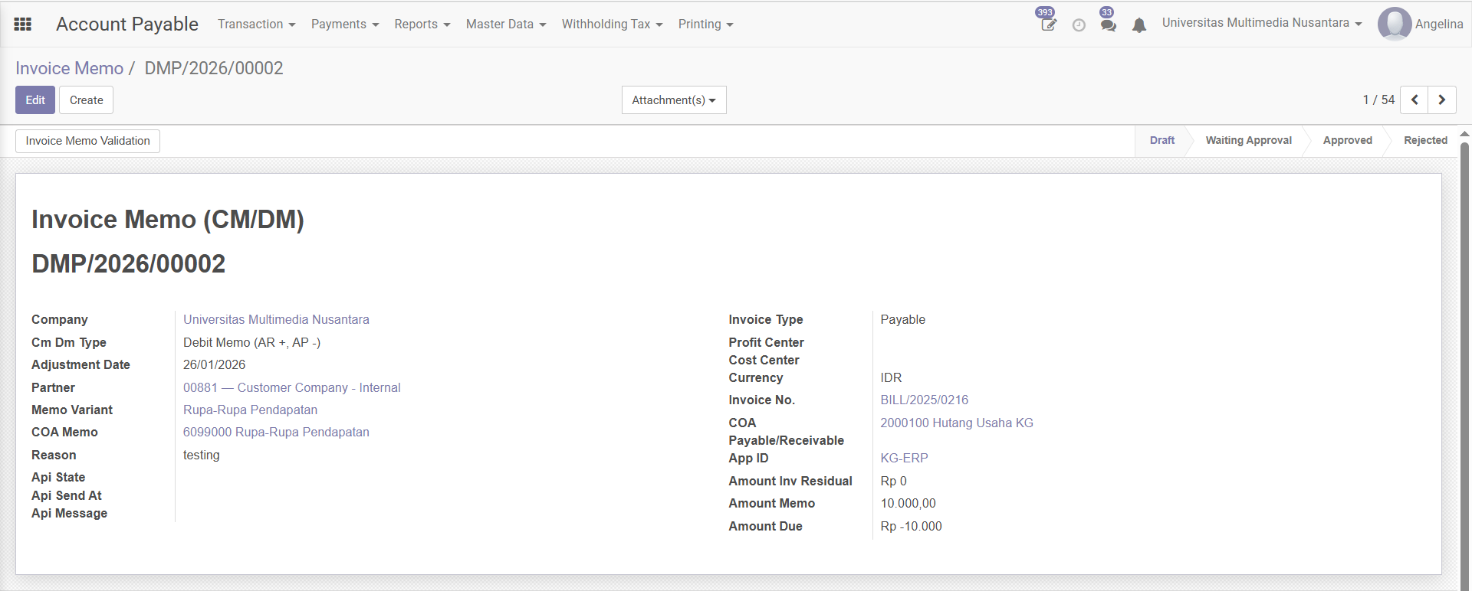
Task: Click the Edit button
Action: pos(35,100)
